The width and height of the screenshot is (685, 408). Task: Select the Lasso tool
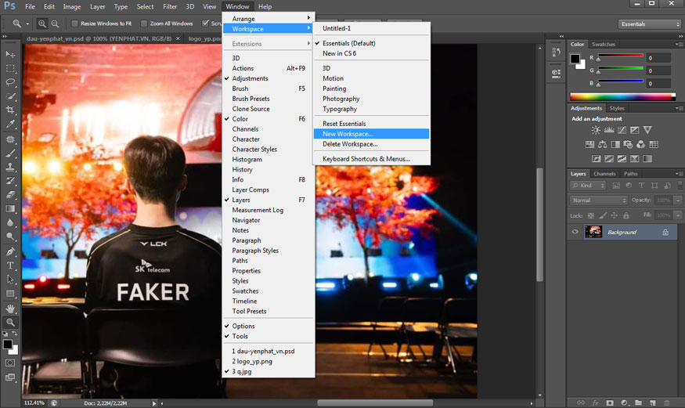pos(10,82)
